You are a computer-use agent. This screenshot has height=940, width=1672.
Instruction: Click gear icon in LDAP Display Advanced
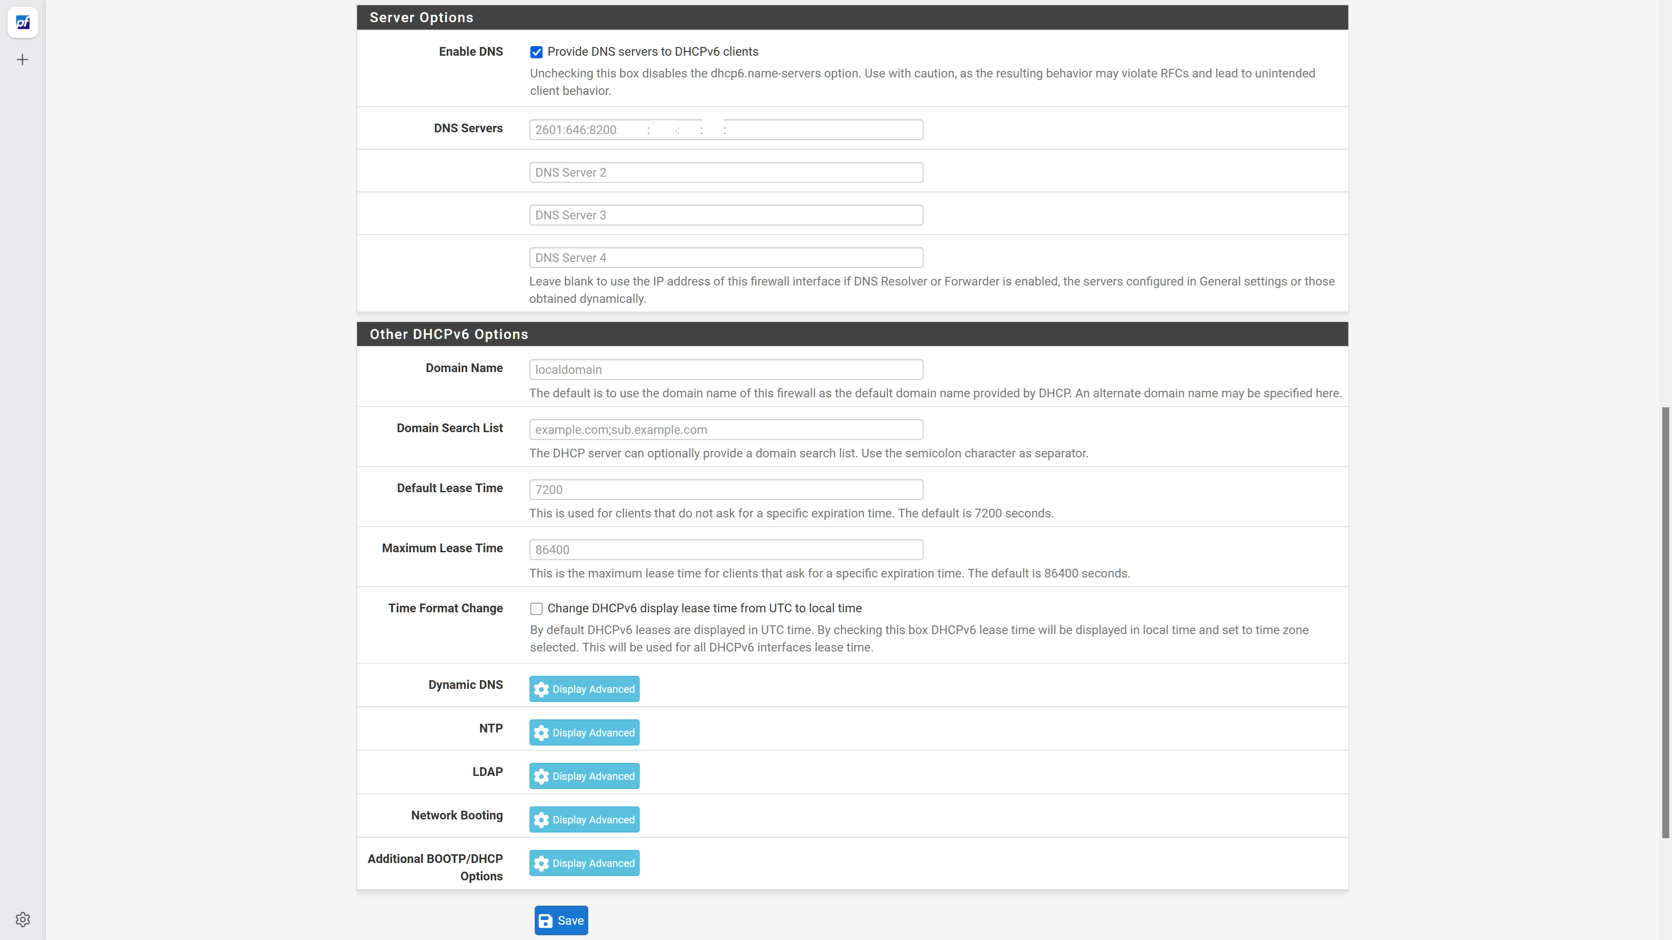click(541, 776)
